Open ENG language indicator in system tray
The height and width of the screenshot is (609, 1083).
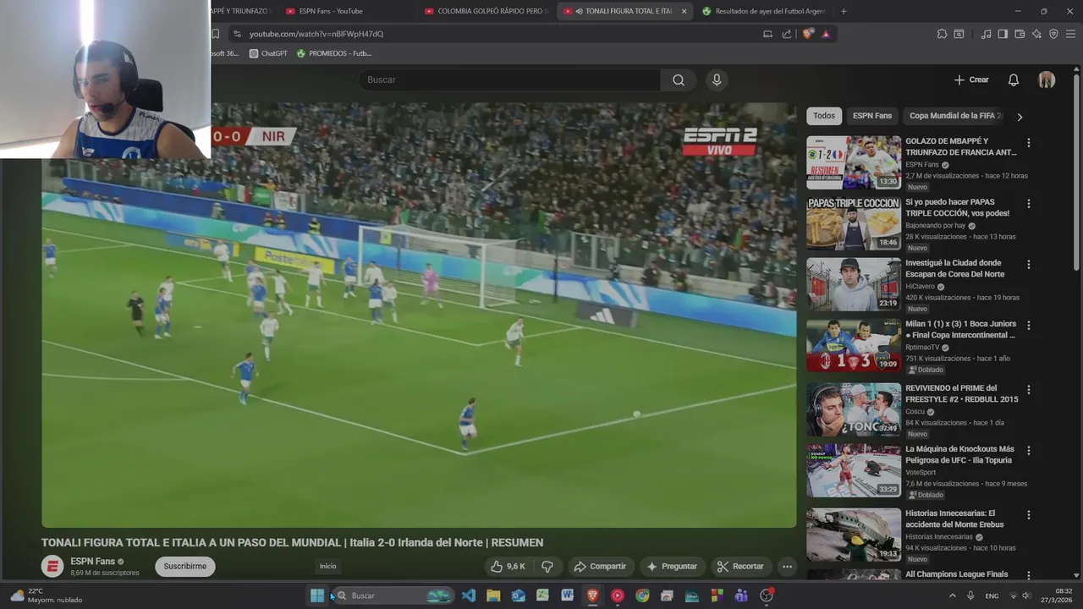click(x=992, y=595)
